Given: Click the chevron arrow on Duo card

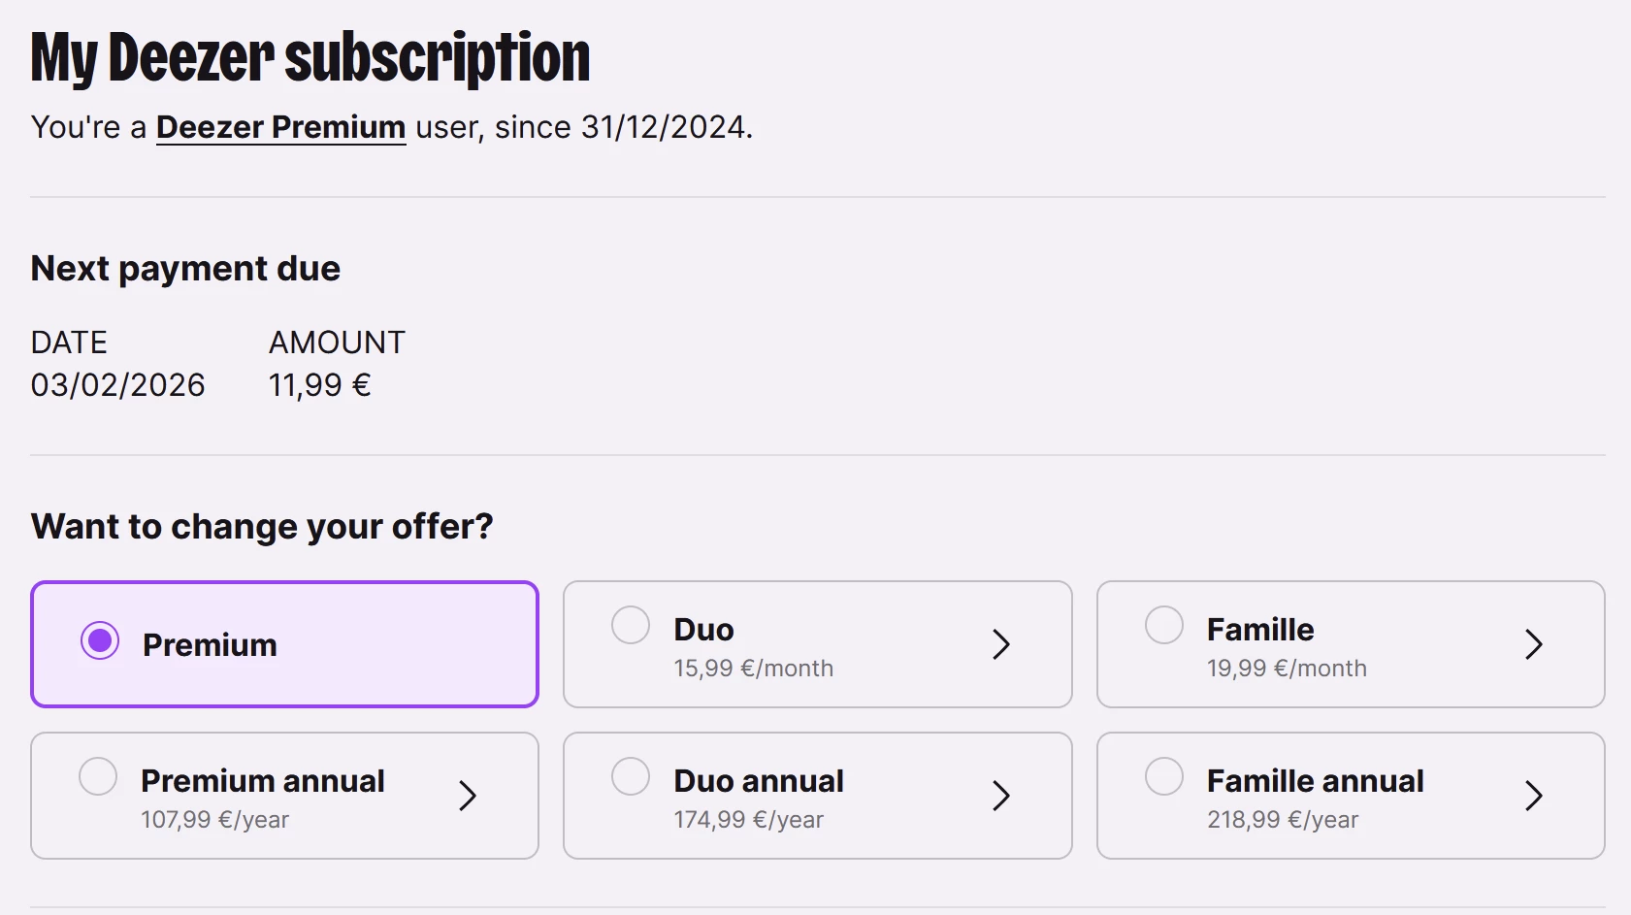Looking at the screenshot, I should tap(1001, 644).
